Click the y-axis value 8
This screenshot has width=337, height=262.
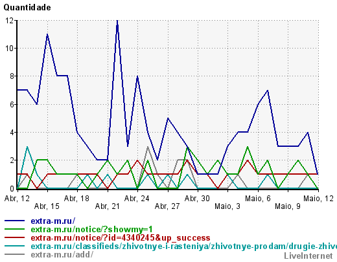12,76
